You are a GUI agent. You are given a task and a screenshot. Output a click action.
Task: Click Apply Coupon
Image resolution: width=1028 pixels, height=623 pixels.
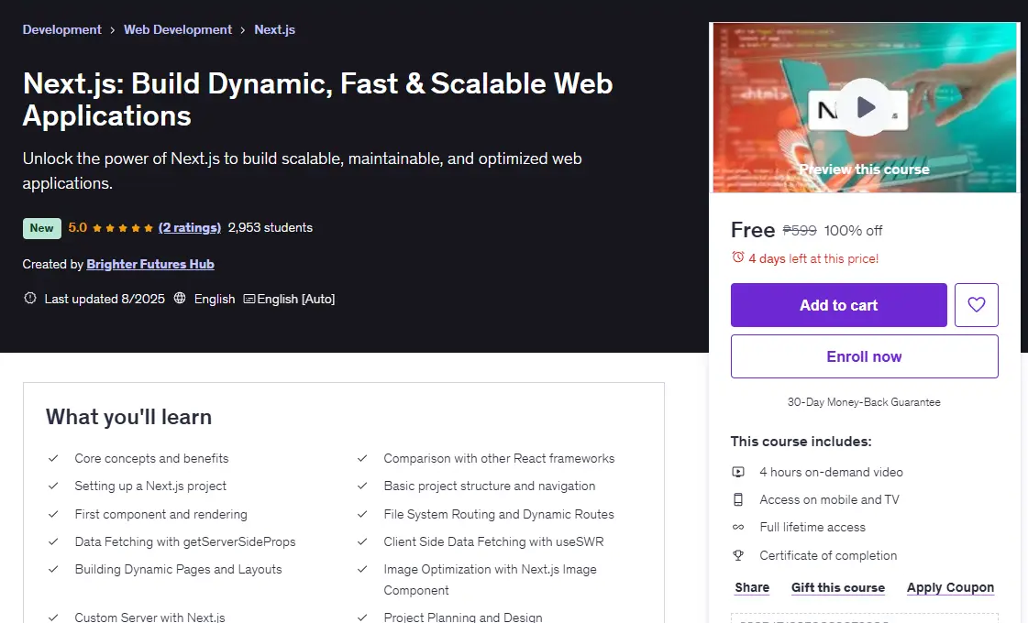tap(950, 587)
